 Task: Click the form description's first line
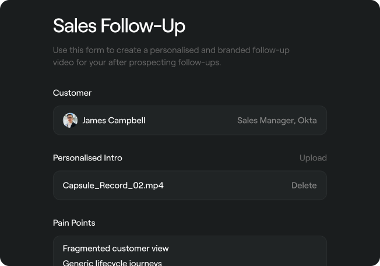(171, 50)
